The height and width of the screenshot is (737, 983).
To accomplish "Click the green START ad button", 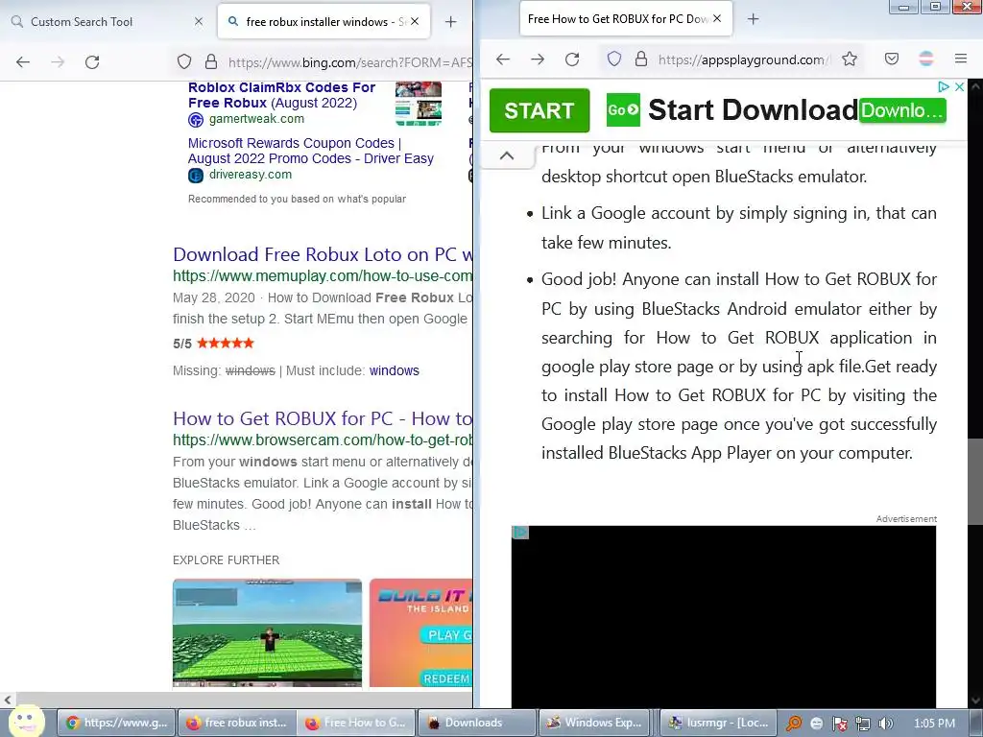I will [539, 110].
